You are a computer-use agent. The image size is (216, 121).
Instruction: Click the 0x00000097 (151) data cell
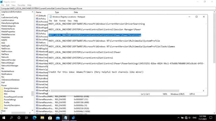click(81, 99)
